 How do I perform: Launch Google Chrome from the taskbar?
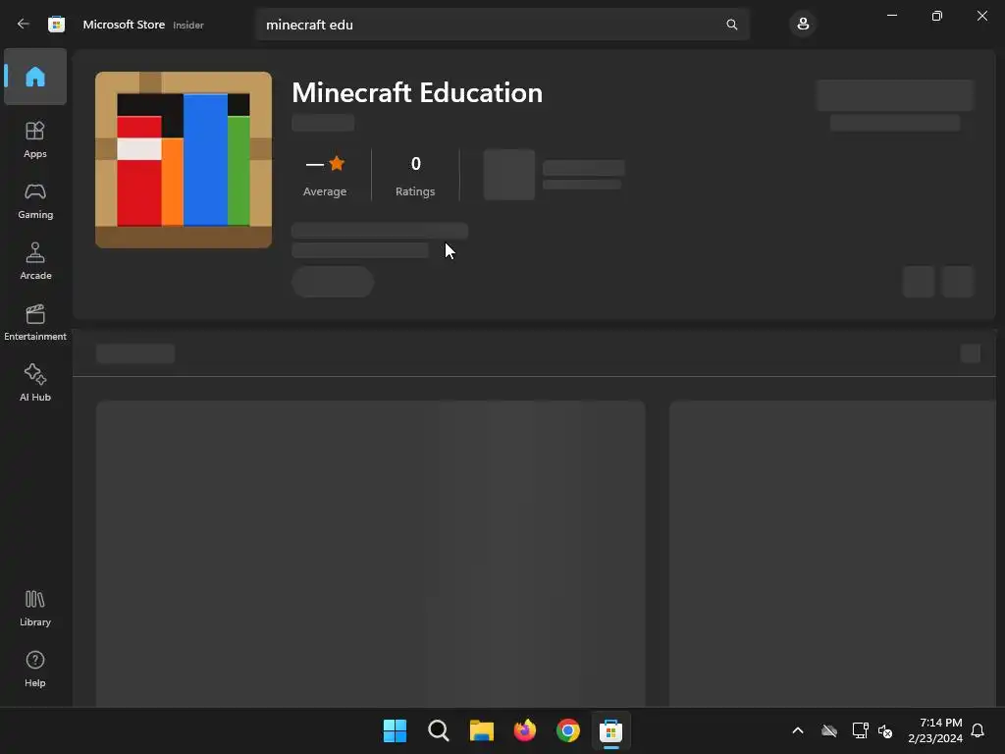568,730
